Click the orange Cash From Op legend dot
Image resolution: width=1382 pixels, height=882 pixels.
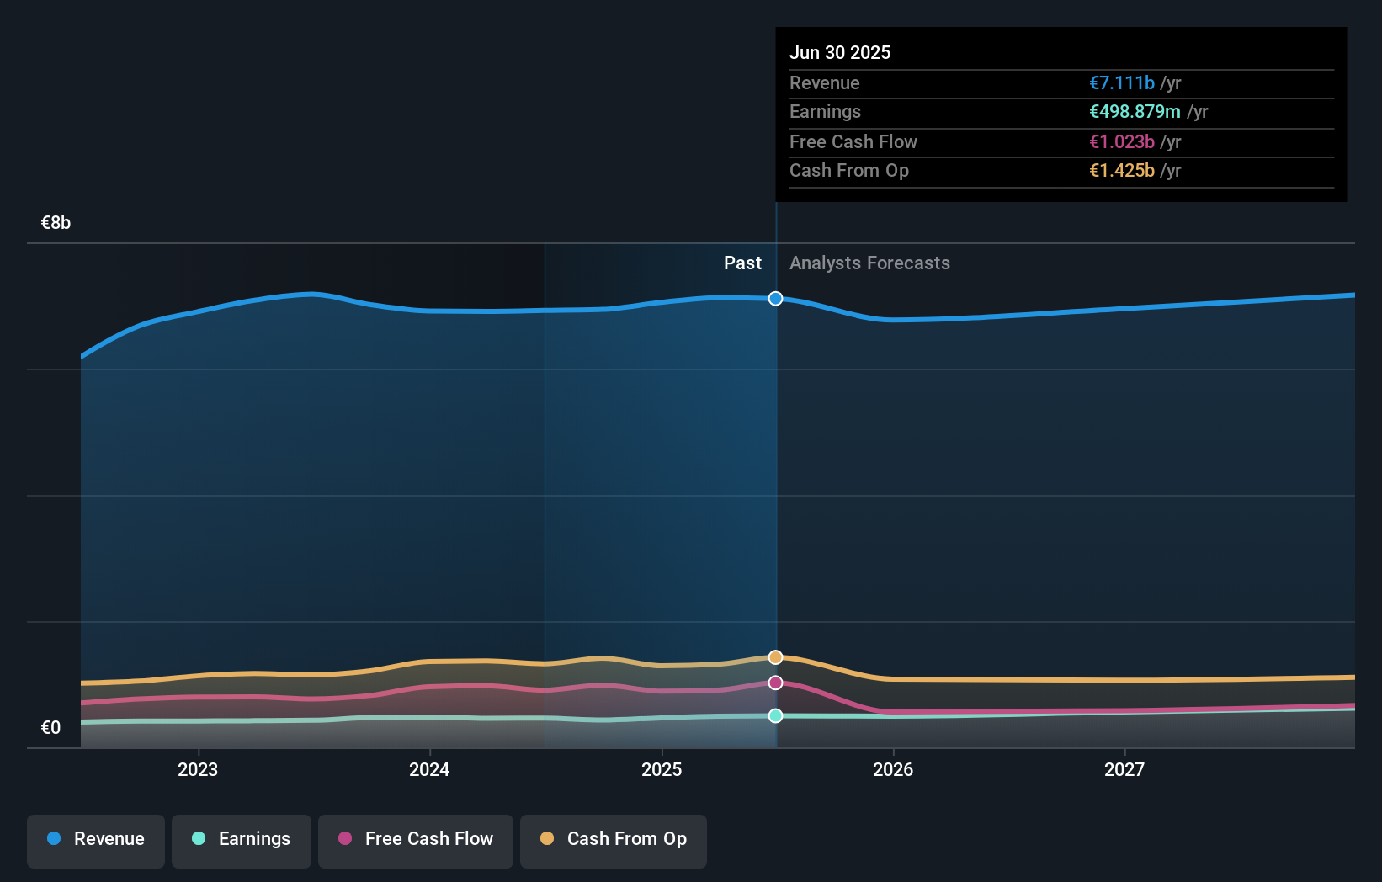click(x=547, y=838)
